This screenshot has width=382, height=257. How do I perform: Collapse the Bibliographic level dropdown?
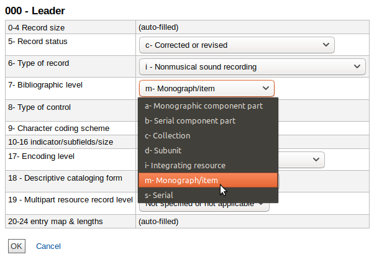(207, 89)
